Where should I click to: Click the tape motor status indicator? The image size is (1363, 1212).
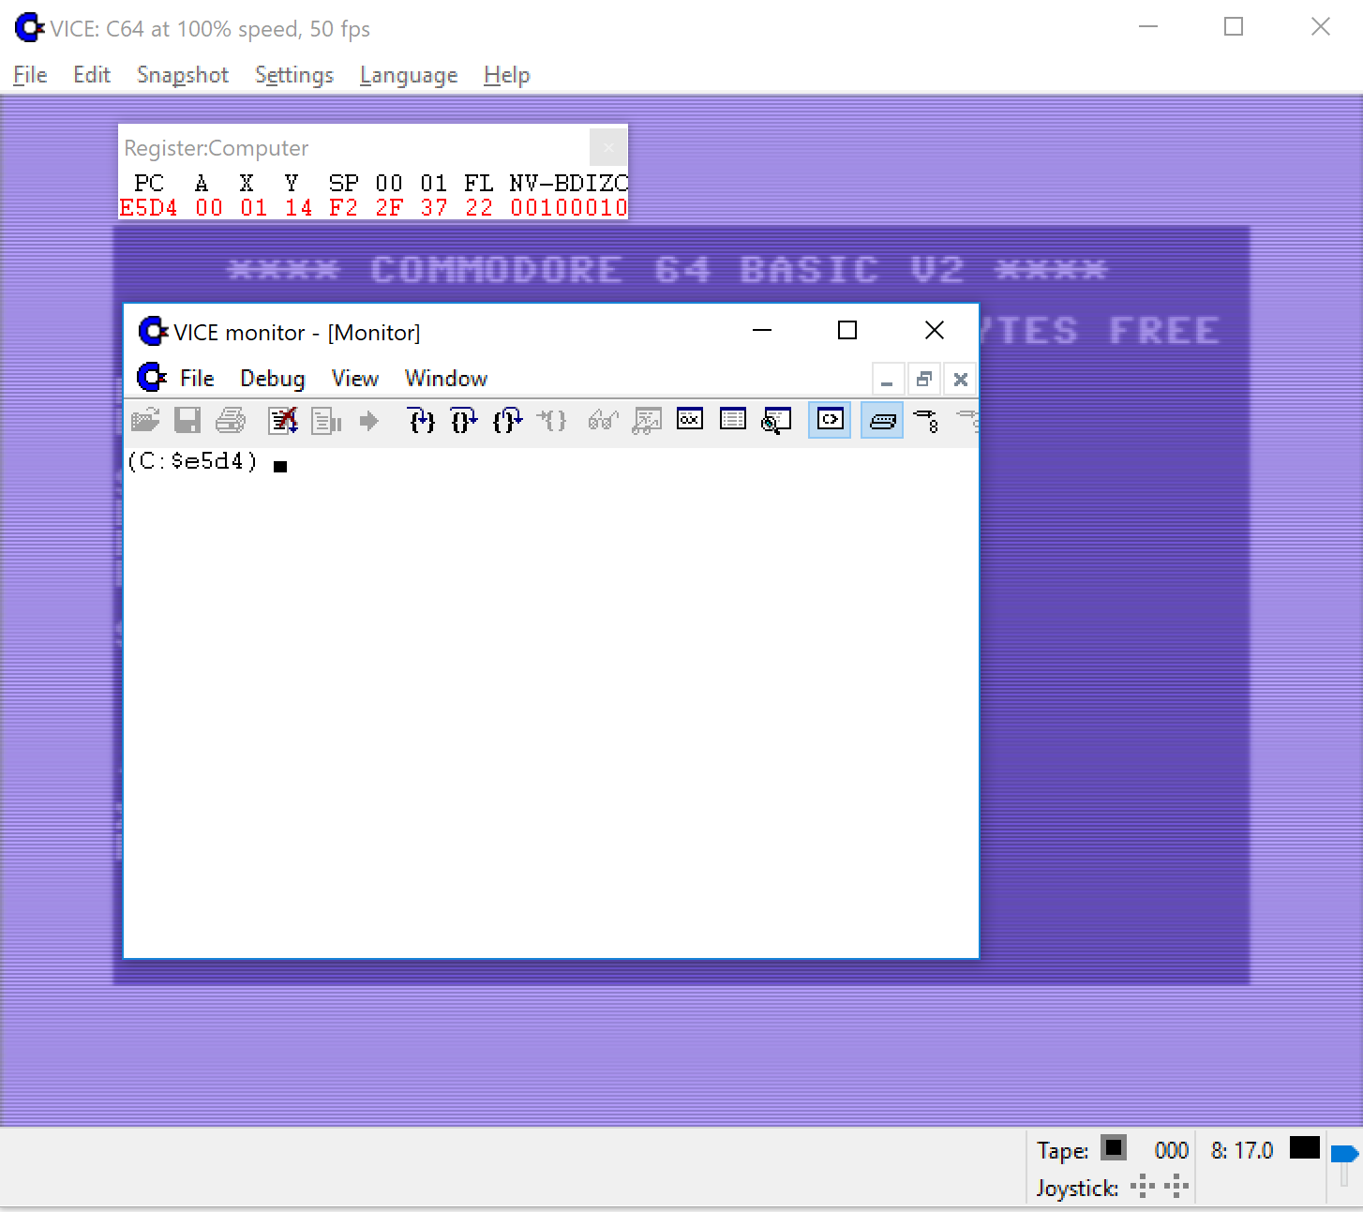point(1113,1147)
